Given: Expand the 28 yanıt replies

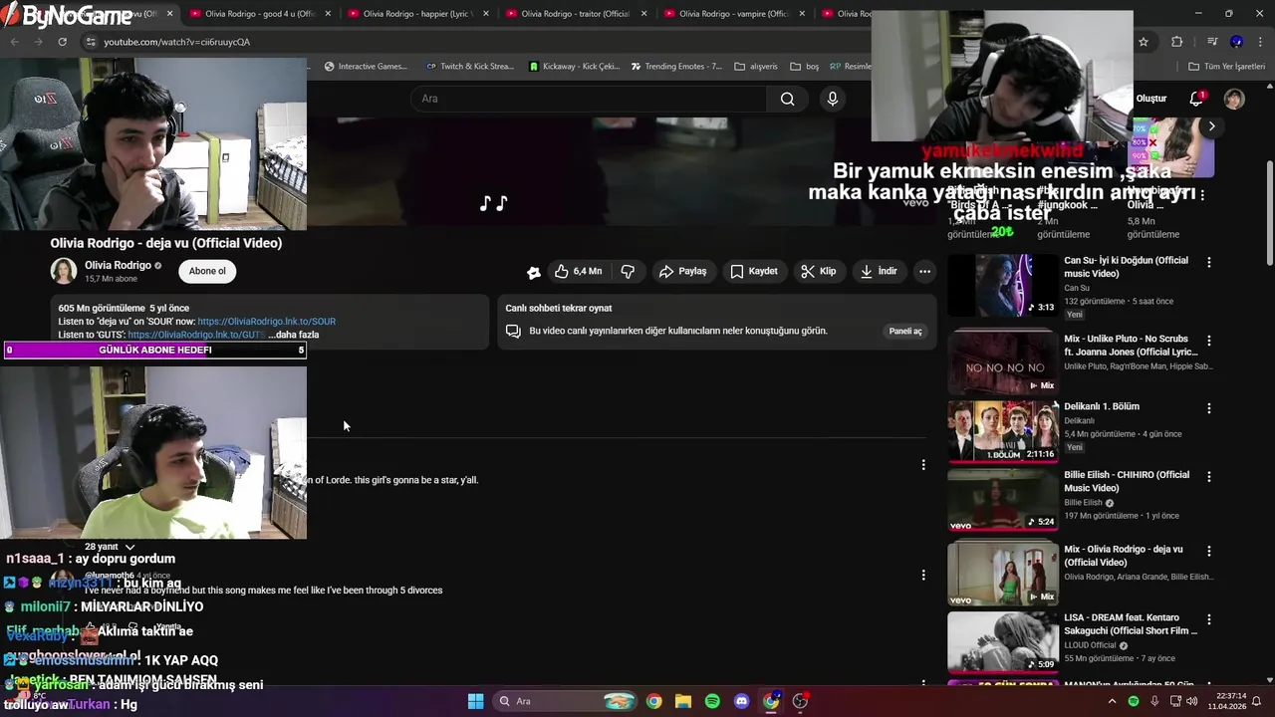Looking at the screenshot, I should point(110,547).
